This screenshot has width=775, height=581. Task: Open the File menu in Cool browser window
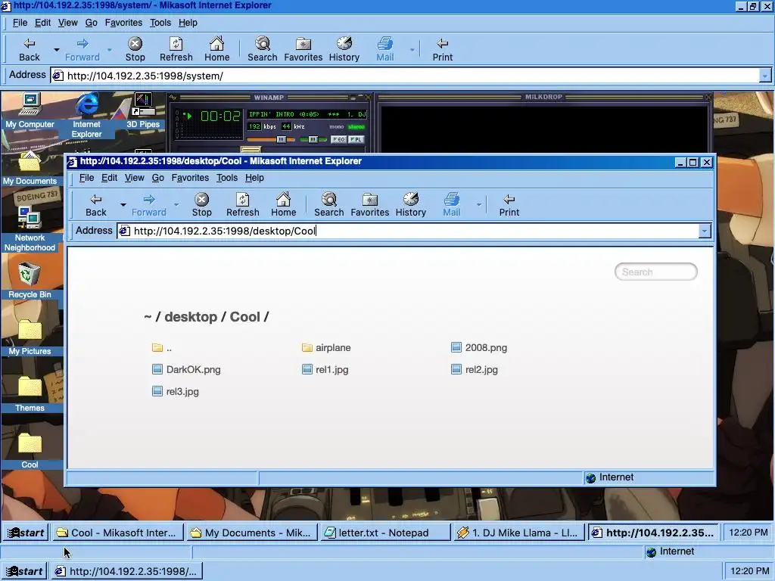(x=86, y=178)
